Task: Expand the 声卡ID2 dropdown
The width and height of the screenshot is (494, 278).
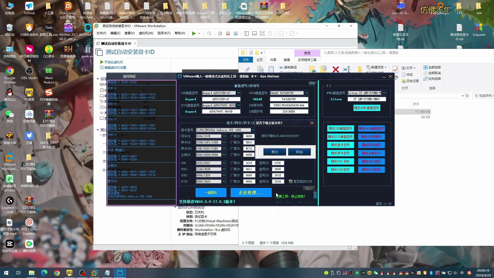Action: coord(224,149)
